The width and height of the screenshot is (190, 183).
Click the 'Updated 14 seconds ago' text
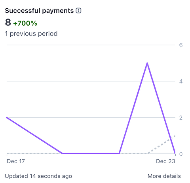[38, 176]
